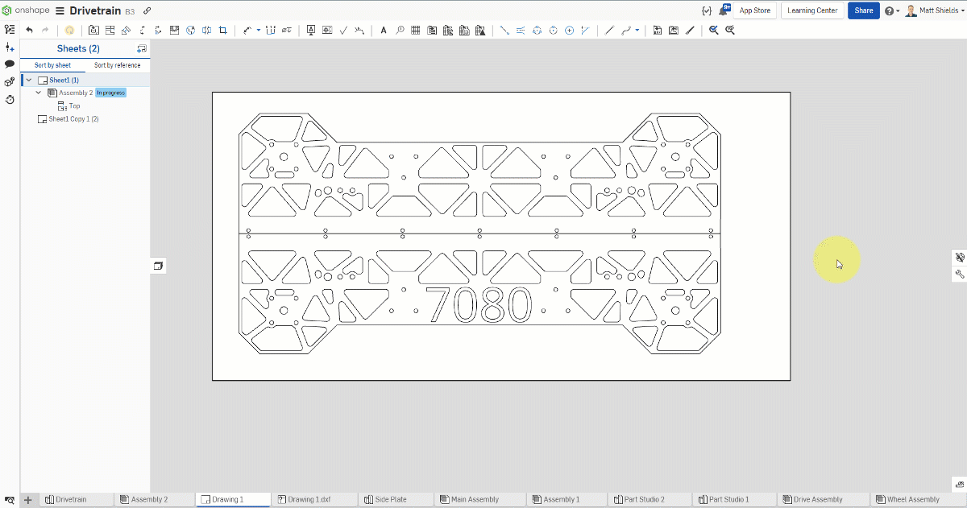This screenshot has width=967, height=508.
Task: Click the yellow Update drawing icon
Action: (x=70, y=30)
